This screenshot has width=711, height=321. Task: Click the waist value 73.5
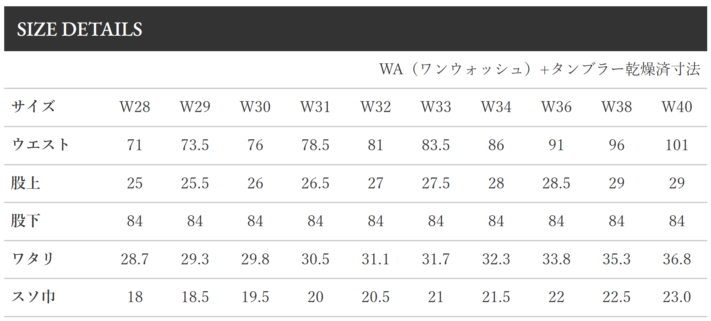[195, 145]
